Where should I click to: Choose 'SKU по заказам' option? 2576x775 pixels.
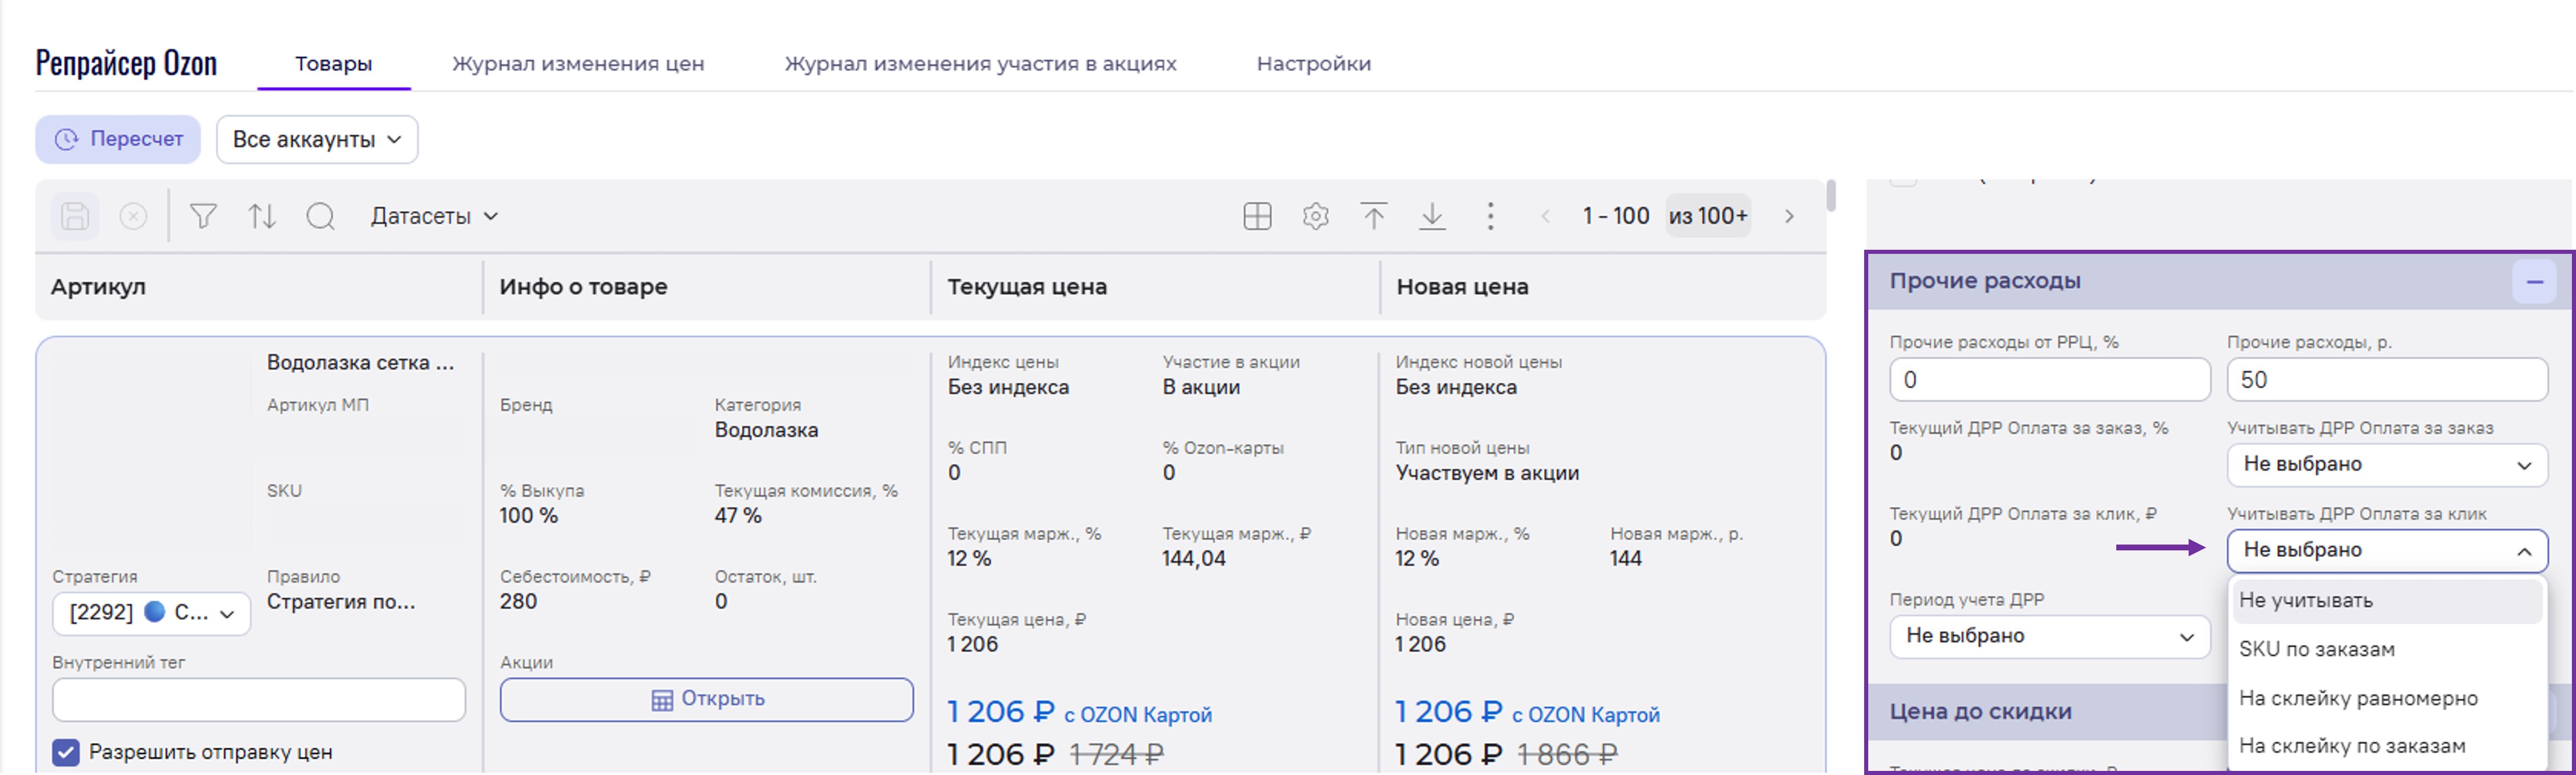pyautogui.click(x=2316, y=650)
